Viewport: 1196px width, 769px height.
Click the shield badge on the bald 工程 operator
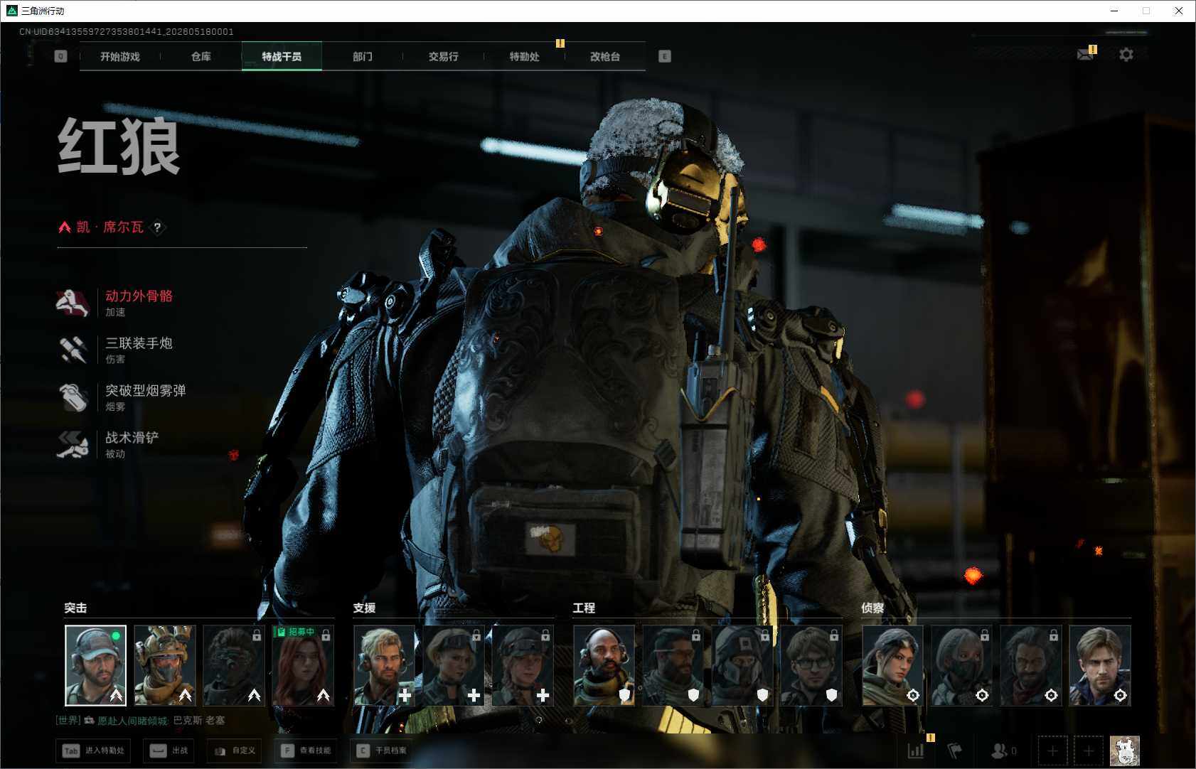[x=624, y=695]
